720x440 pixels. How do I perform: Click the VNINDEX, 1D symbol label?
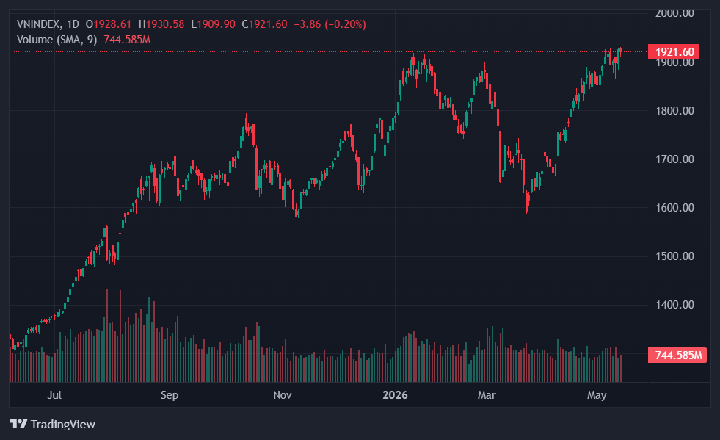pos(48,24)
